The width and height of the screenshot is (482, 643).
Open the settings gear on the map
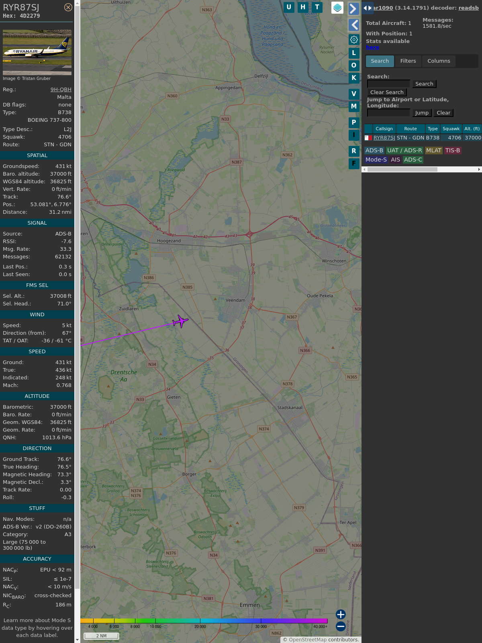pyautogui.click(x=354, y=39)
